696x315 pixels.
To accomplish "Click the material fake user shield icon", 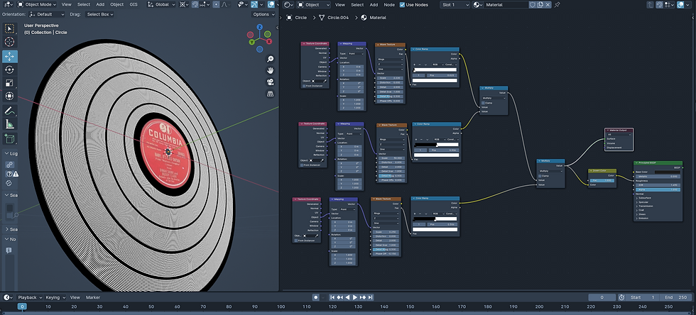I will pyautogui.click(x=533, y=5).
